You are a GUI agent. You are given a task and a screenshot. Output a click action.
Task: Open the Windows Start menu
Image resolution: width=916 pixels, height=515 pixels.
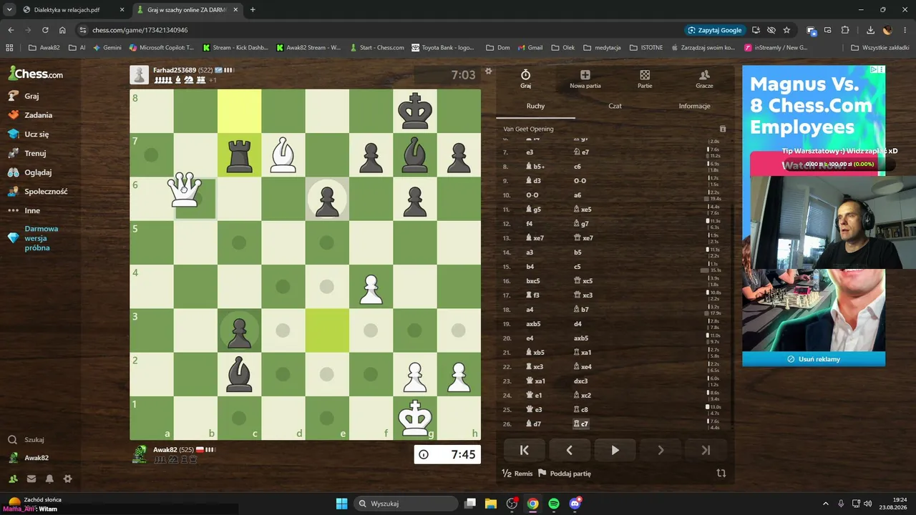341,504
